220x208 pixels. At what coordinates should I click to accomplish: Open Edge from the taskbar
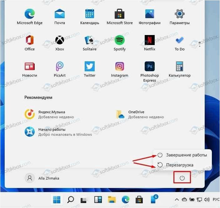pyautogui.click(x=126, y=200)
